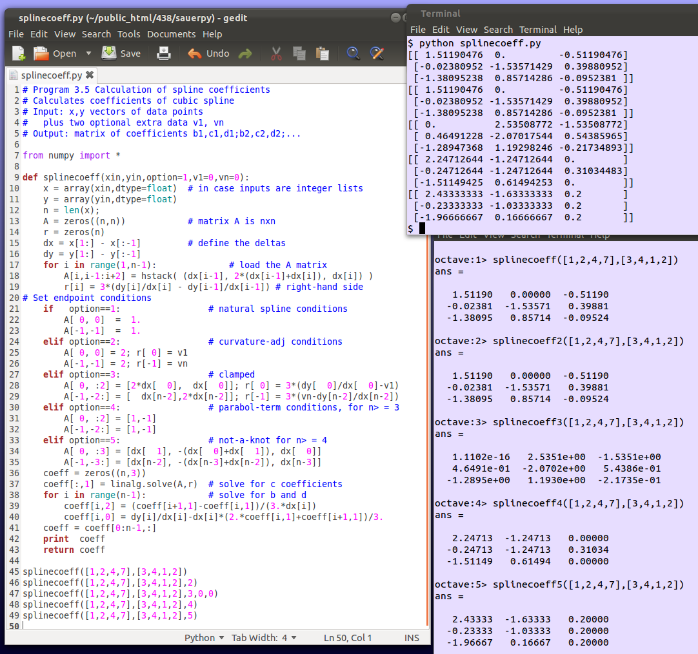Open the gedit Tools menu
The image size is (698, 654).
click(x=128, y=34)
